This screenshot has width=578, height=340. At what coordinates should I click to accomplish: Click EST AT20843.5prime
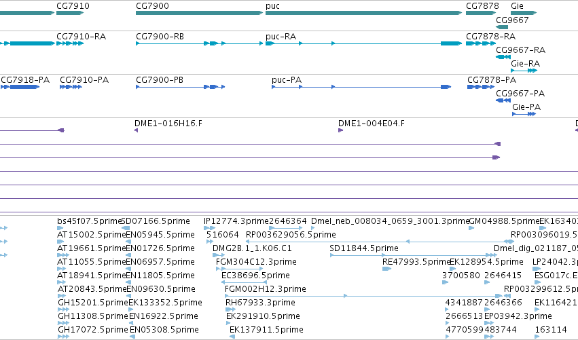tap(92, 289)
